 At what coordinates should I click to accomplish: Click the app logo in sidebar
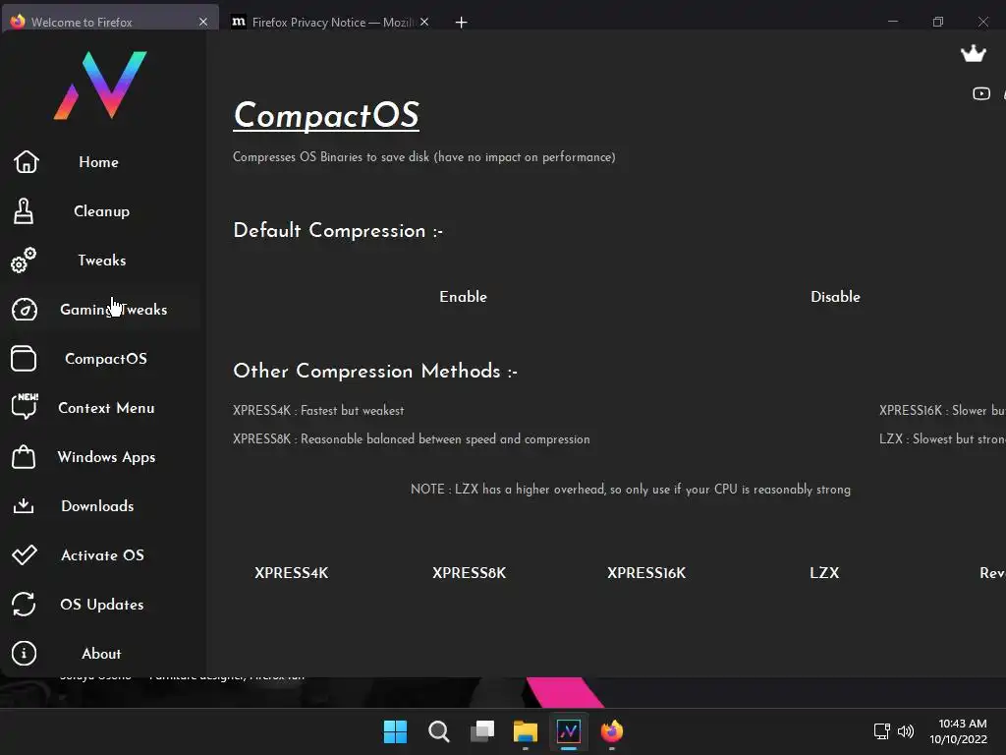pyautogui.click(x=100, y=86)
